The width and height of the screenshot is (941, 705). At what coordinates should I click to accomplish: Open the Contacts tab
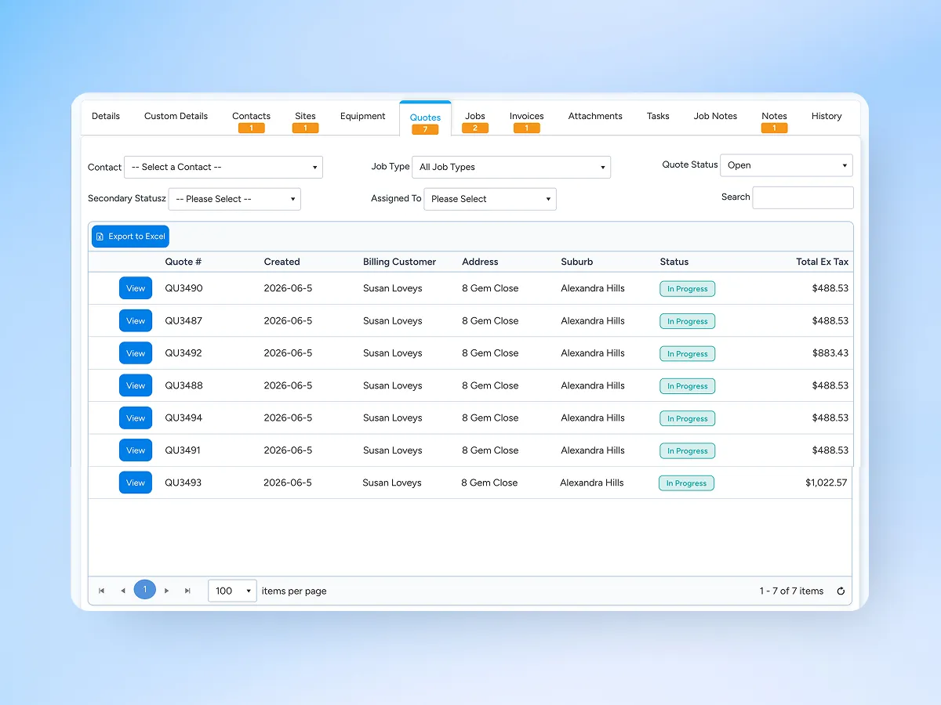[x=251, y=120]
